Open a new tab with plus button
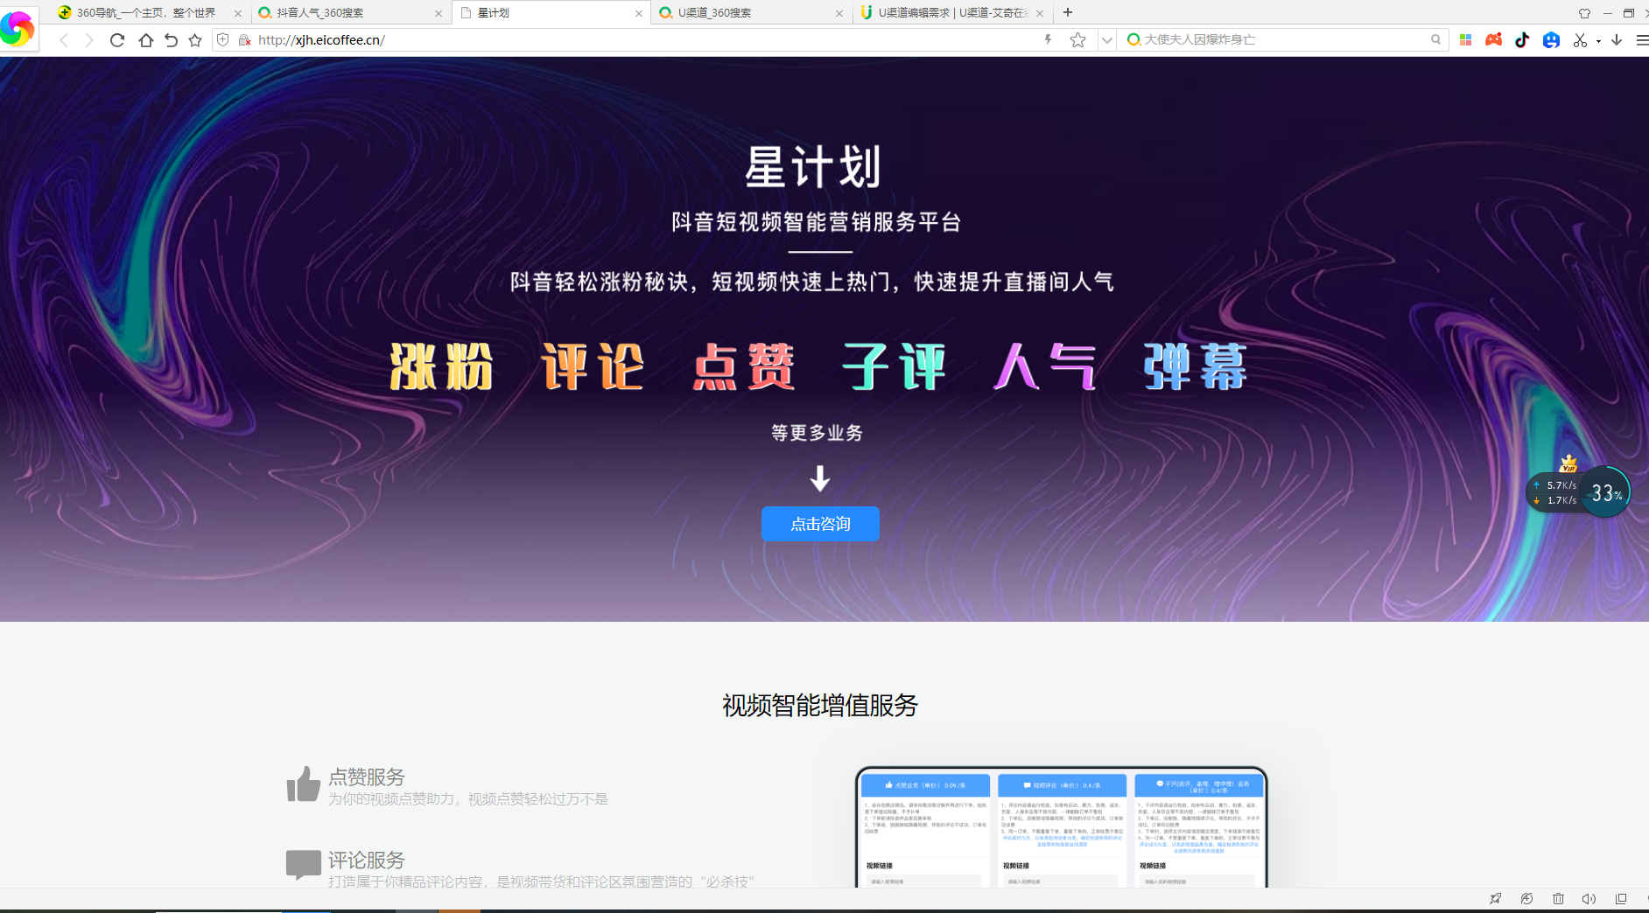The width and height of the screenshot is (1649, 913). tap(1068, 12)
